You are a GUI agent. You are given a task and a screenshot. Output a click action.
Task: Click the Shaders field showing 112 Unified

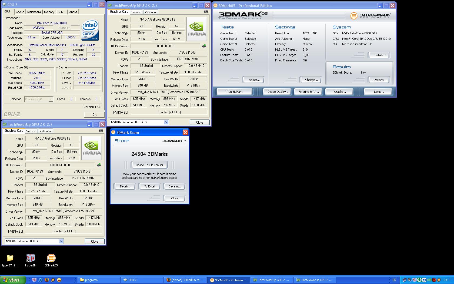145,66
